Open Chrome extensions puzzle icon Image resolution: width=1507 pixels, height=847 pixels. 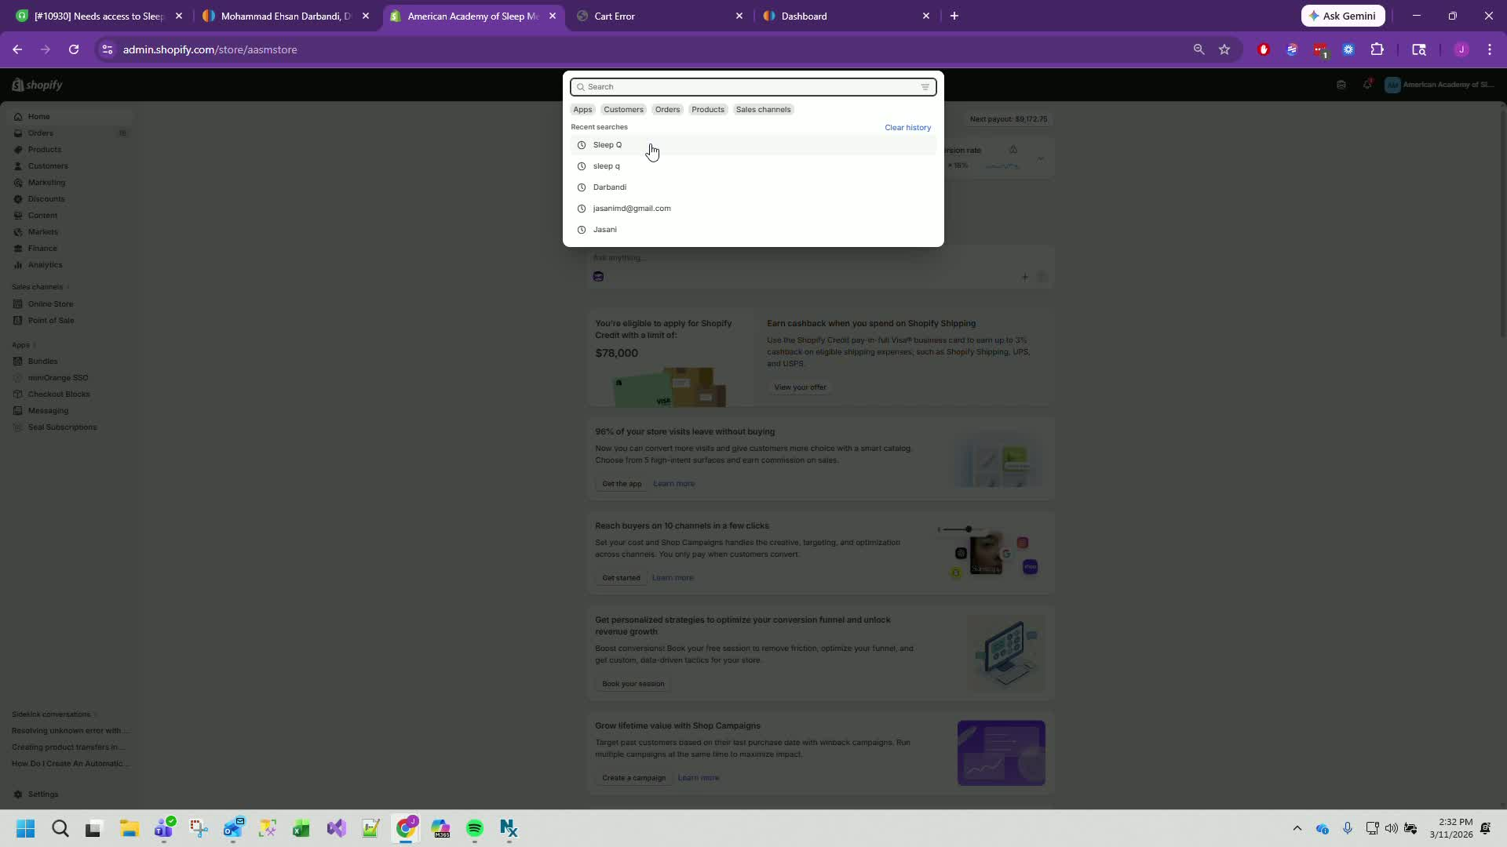[1377, 49]
